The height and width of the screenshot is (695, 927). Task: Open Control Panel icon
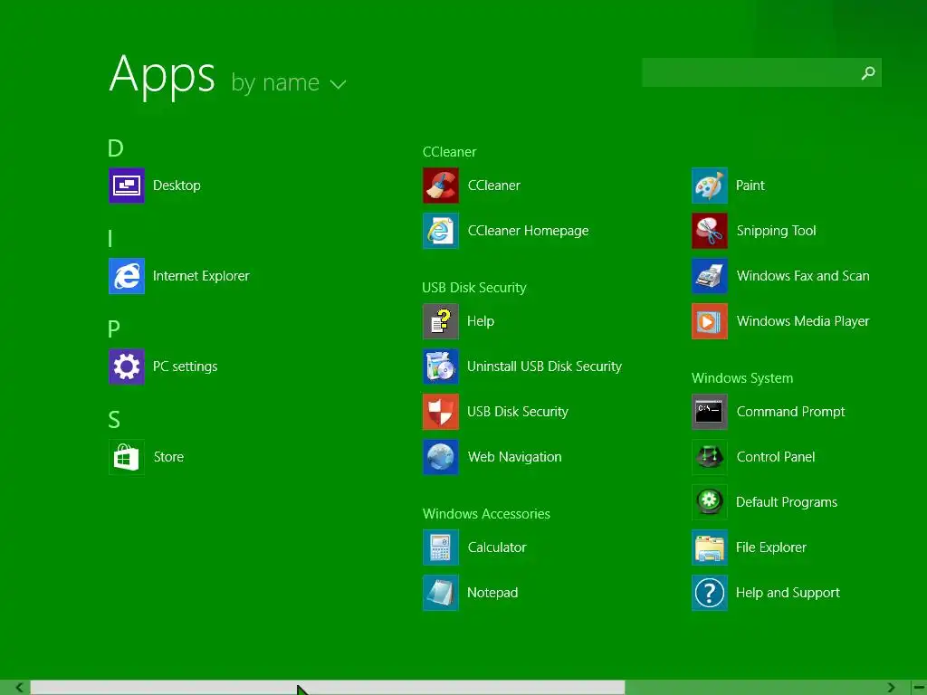tap(710, 457)
